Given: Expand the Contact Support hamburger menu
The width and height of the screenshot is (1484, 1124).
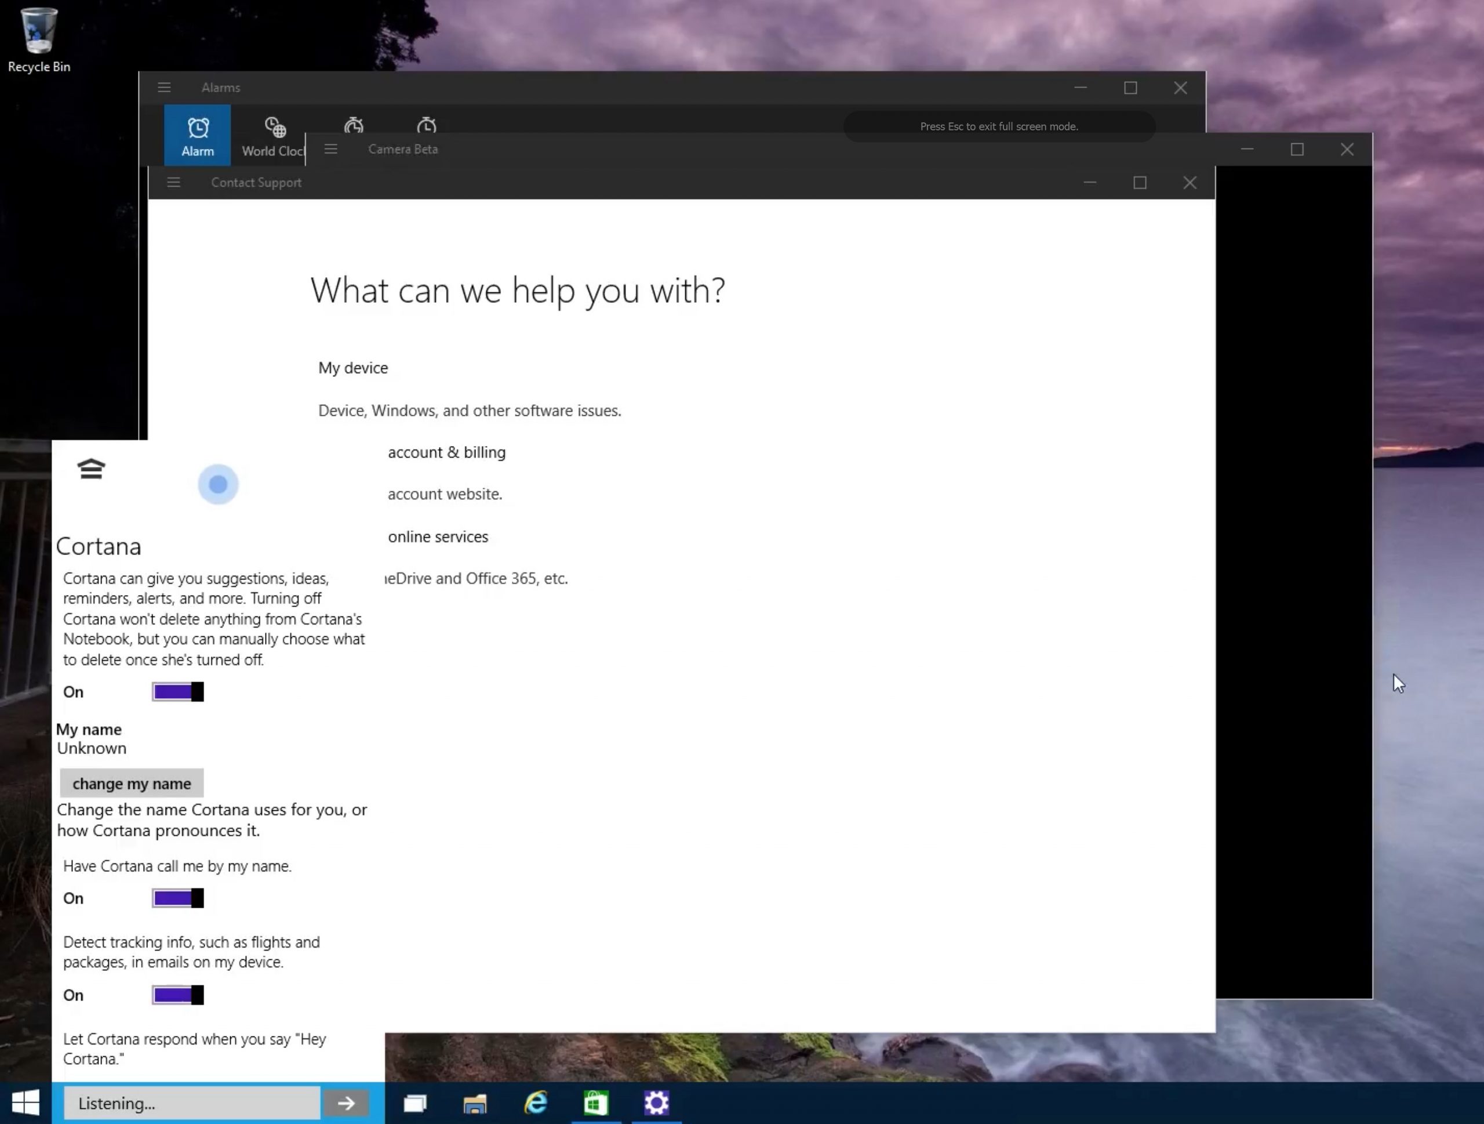Looking at the screenshot, I should [x=174, y=183].
